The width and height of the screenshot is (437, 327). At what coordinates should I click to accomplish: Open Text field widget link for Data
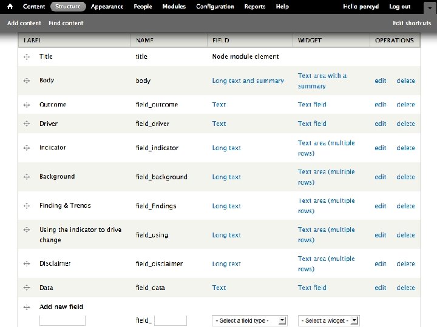(x=312, y=288)
